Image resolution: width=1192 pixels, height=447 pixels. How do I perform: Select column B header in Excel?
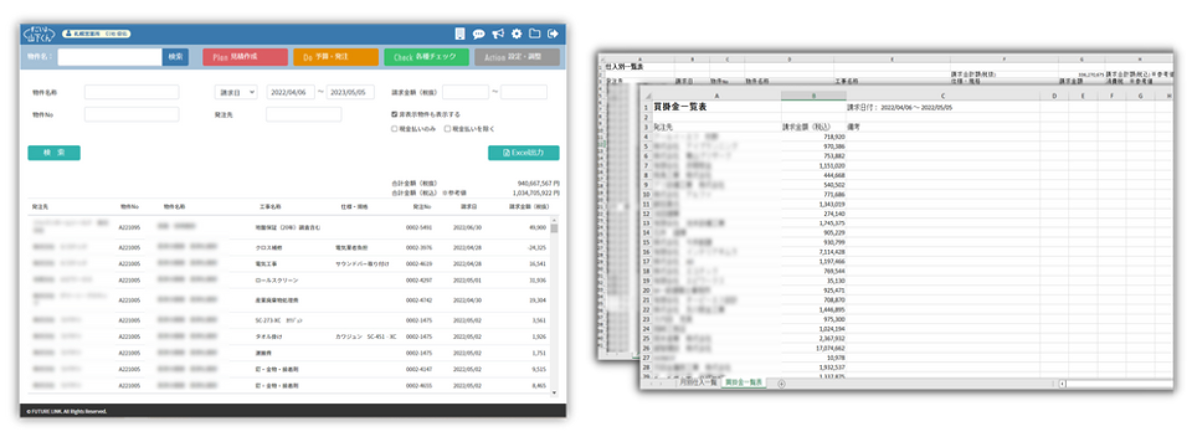point(813,96)
